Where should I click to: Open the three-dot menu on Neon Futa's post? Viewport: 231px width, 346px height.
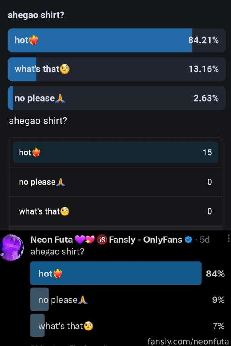pyautogui.click(x=228, y=239)
